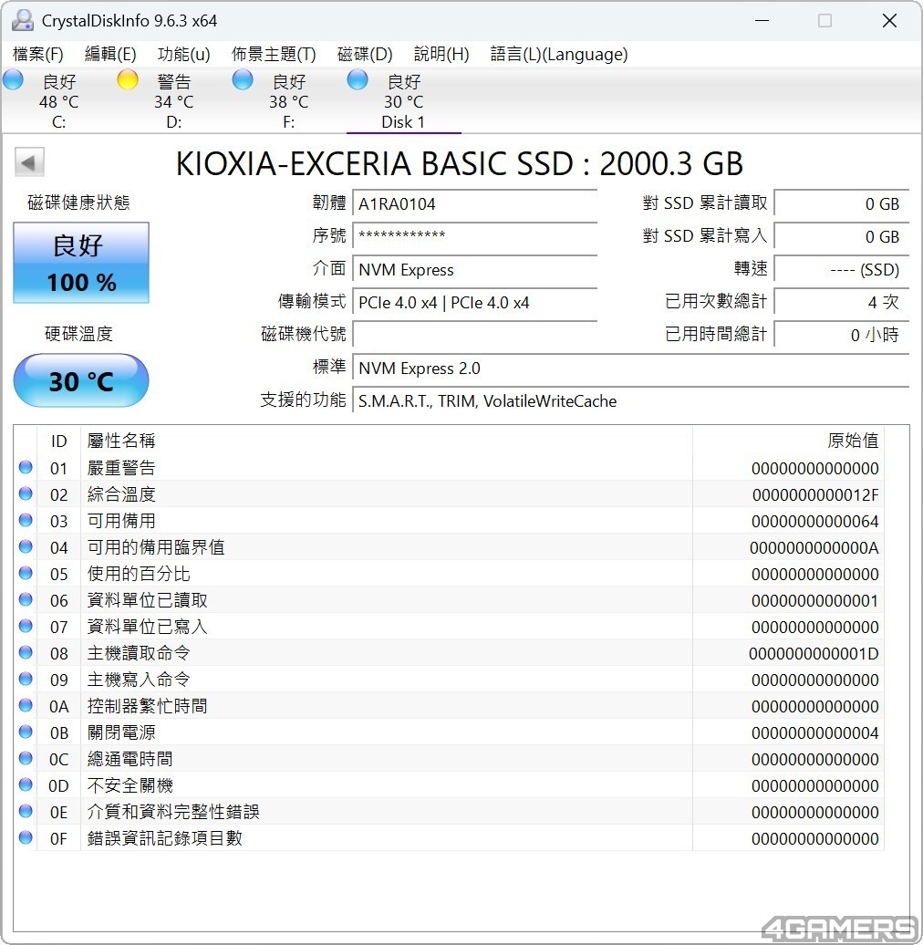The height and width of the screenshot is (945, 923).
Task: Open the 功能(u) menu
Action: coord(183,54)
